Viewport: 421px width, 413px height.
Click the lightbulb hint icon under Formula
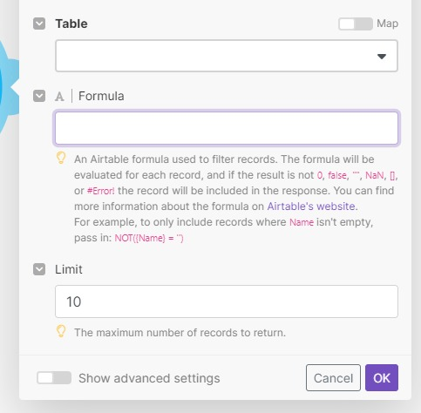(61, 158)
